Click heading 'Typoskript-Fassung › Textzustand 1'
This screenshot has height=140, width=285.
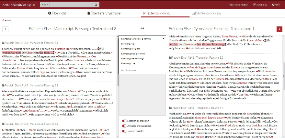224,29
